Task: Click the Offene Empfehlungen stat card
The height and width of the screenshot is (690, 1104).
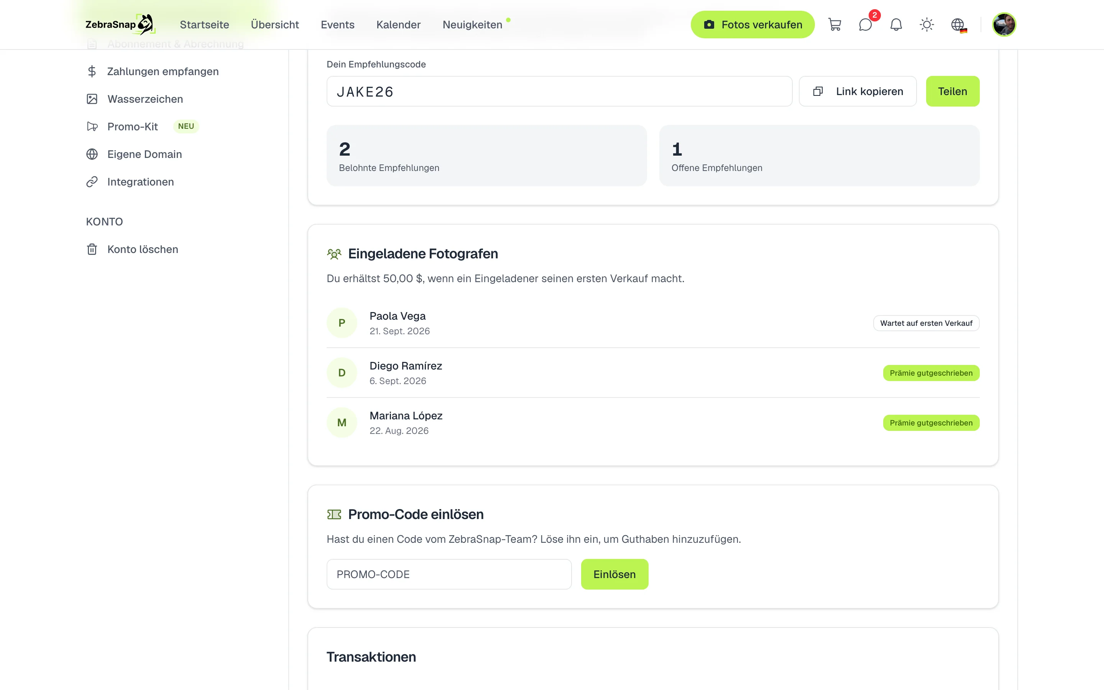Action: [x=819, y=156]
